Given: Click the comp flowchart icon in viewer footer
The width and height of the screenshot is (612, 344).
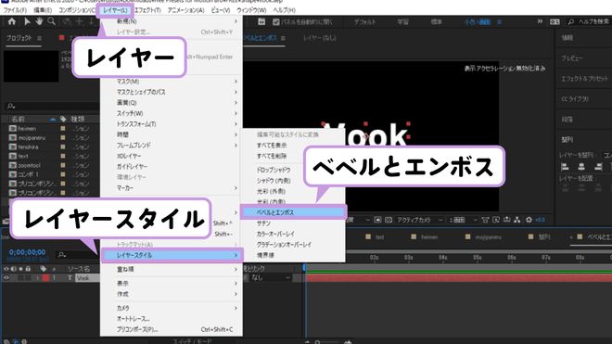Looking at the screenshot, I should tap(517, 220).
